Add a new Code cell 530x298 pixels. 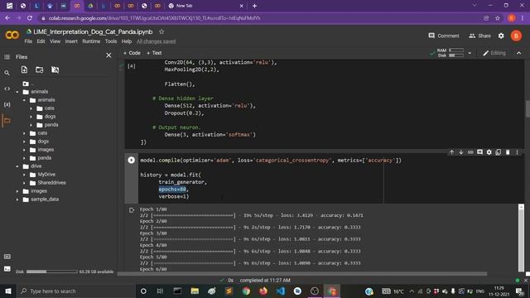(132, 53)
